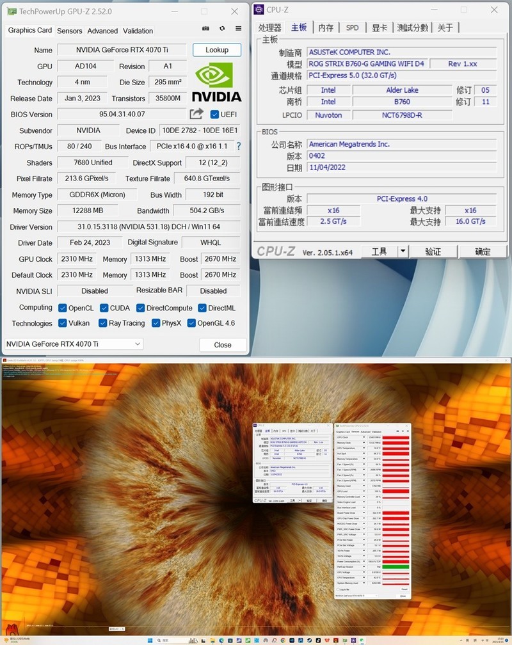Open the GPU-Z hamburger menu icon
Screen dimensions: 512x645
(x=238, y=29)
